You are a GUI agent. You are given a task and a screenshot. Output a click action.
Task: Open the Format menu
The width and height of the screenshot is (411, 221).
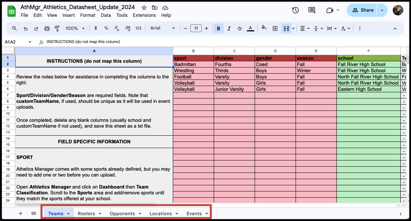click(88, 15)
